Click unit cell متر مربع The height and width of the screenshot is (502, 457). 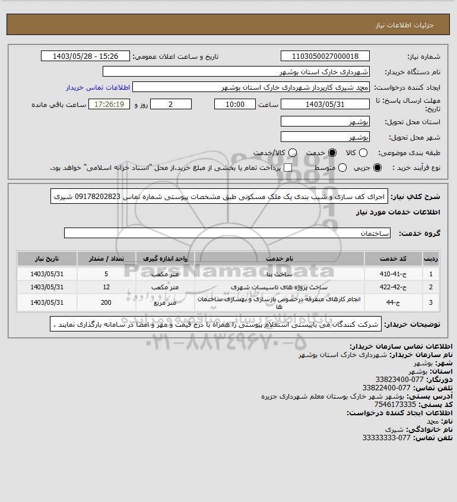[x=165, y=302]
